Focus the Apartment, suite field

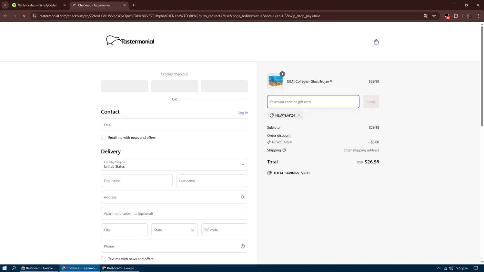tap(175, 213)
